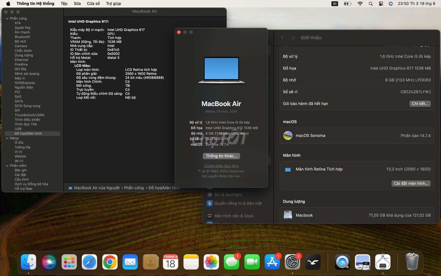Open the Trợ giúp menu
The height and width of the screenshot is (276, 441).
click(113, 3)
